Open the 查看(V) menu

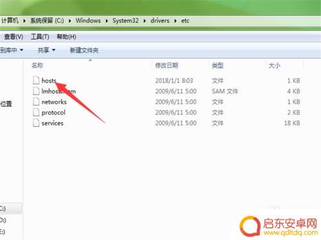[x=13, y=36]
